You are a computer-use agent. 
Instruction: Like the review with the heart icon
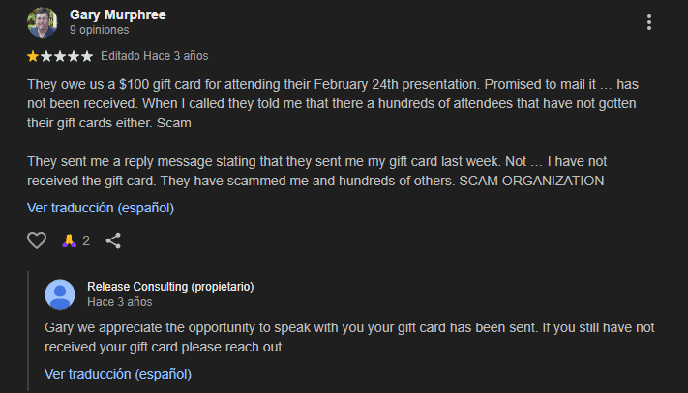37,240
